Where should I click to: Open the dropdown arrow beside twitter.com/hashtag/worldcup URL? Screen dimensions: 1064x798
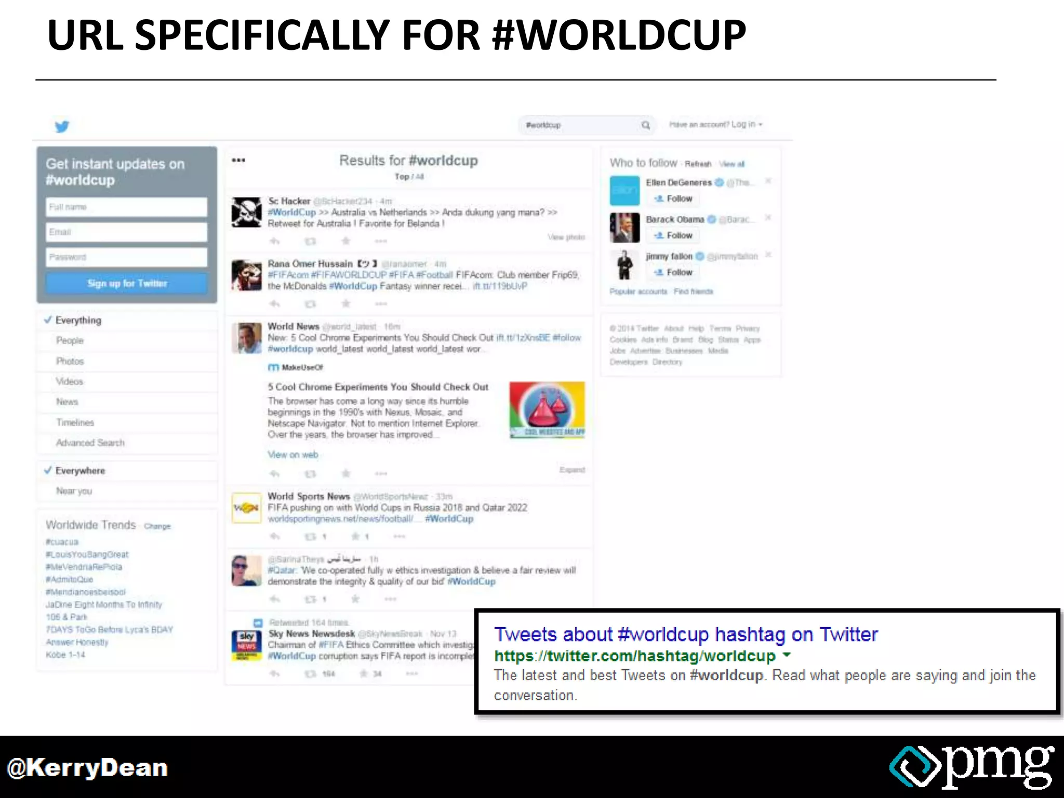point(787,655)
